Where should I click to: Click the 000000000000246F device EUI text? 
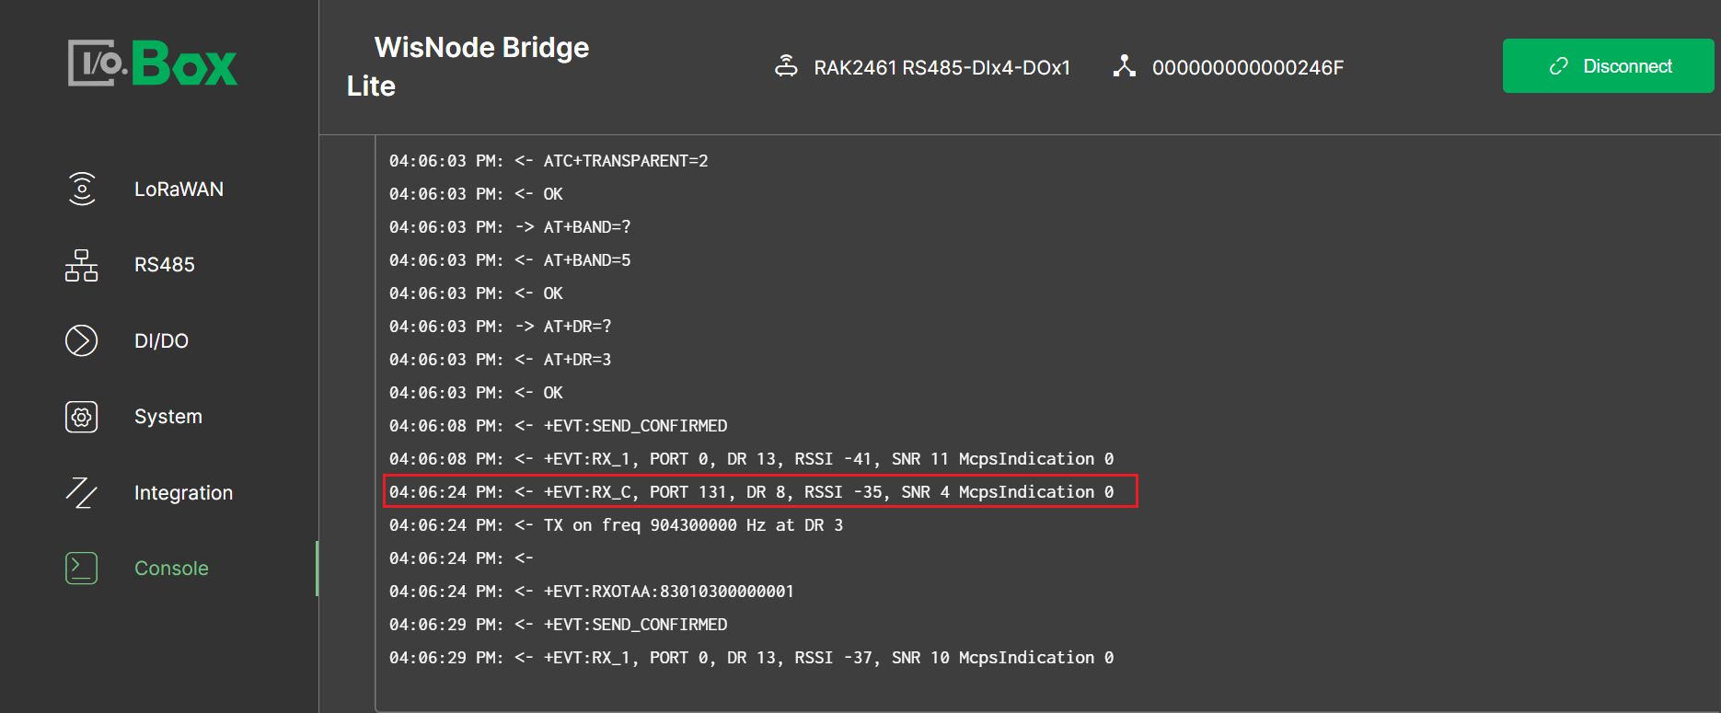coord(1249,66)
